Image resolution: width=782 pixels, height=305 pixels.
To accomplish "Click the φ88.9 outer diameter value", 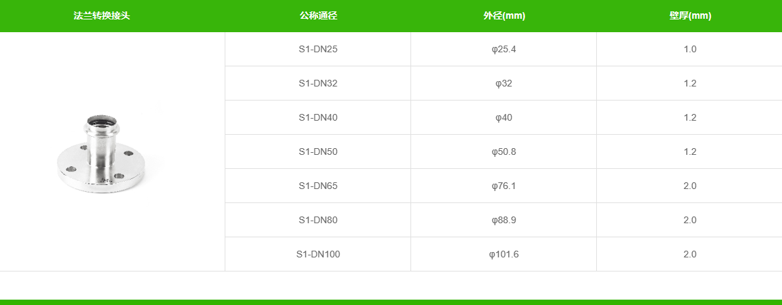I will [x=504, y=221].
